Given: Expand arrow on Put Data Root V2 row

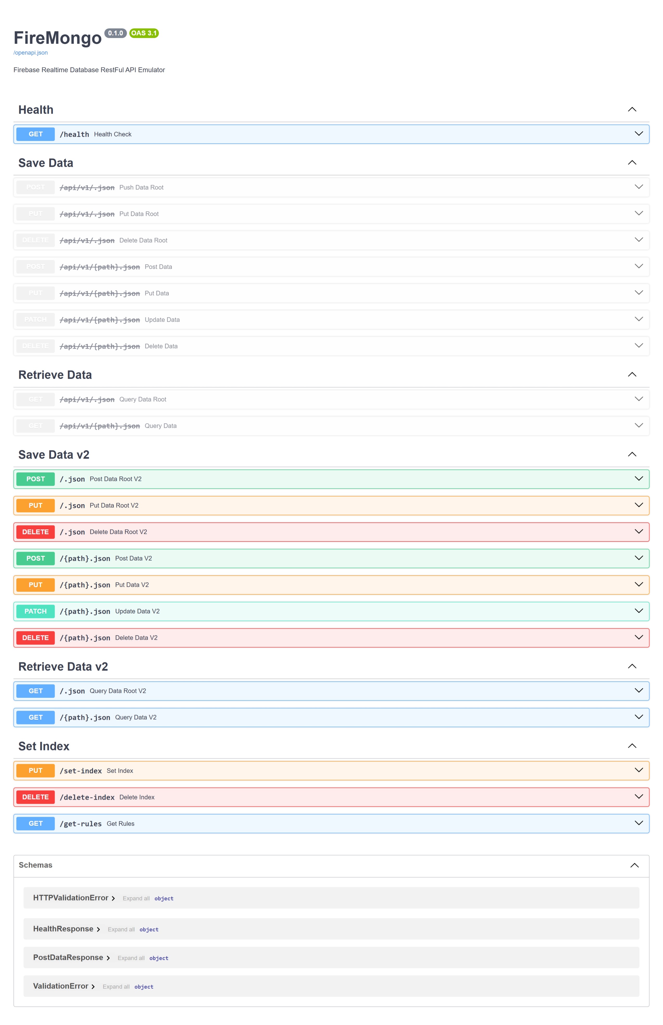Looking at the screenshot, I should pyautogui.click(x=639, y=505).
